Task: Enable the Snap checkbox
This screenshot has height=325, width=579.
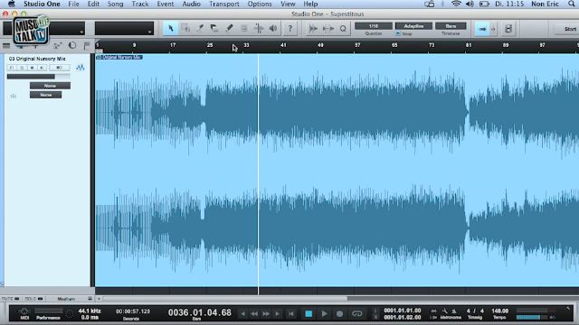Action: (398, 33)
